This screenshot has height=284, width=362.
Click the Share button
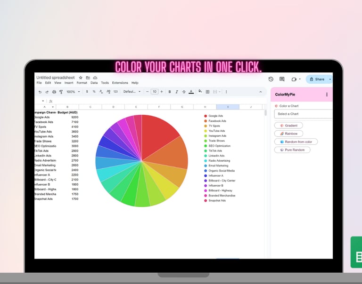pos(317,79)
